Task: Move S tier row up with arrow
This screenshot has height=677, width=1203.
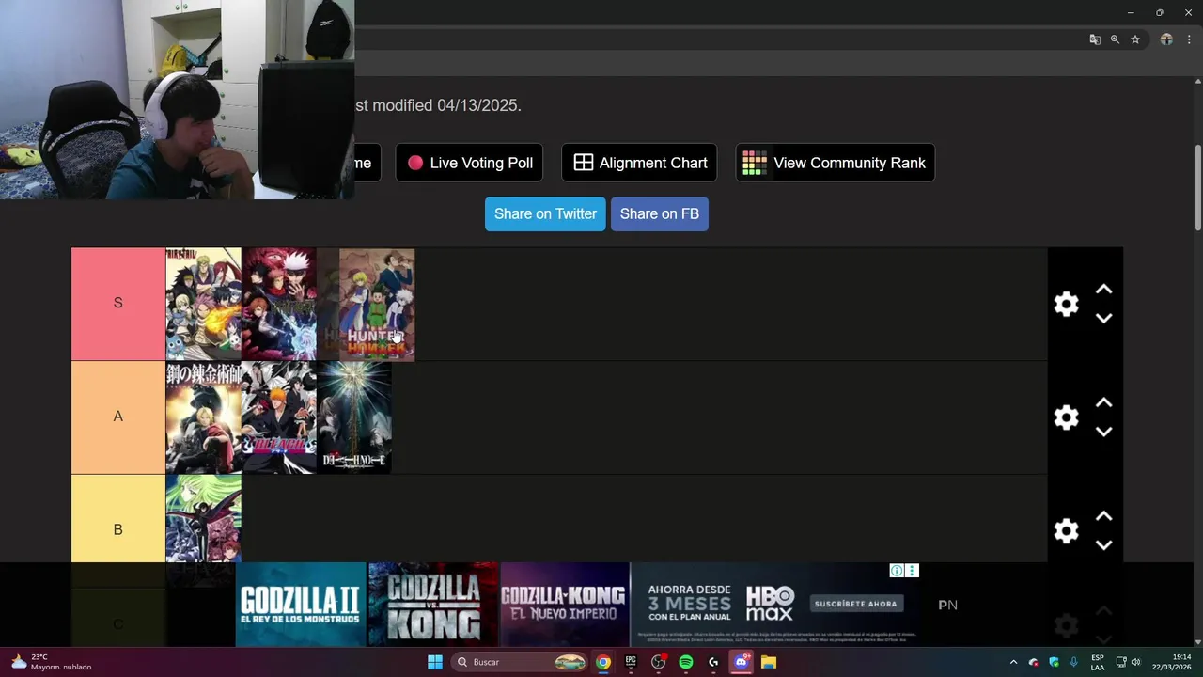Action: [1104, 290]
